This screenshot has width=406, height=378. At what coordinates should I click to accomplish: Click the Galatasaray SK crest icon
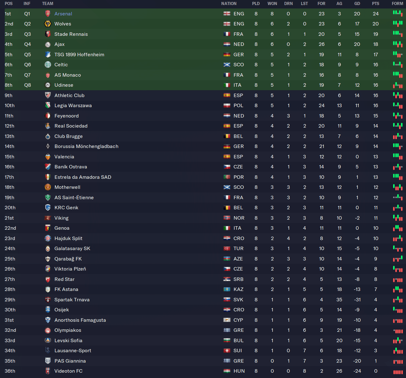48,248
